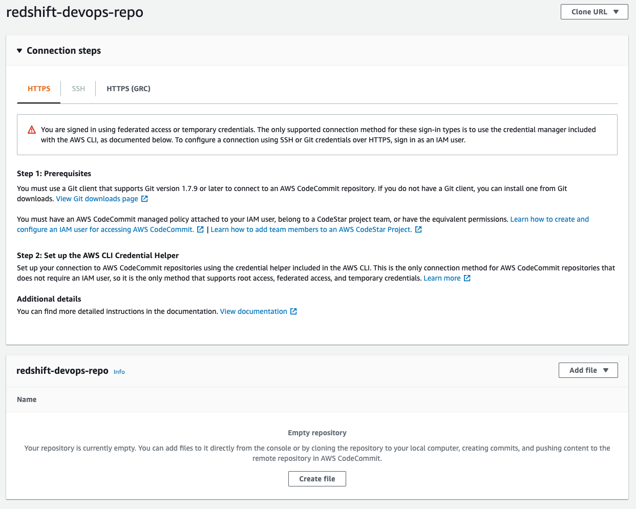Click the Empty repository message heading
This screenshot has width=636, height=509.
click(x=317, y=433)
